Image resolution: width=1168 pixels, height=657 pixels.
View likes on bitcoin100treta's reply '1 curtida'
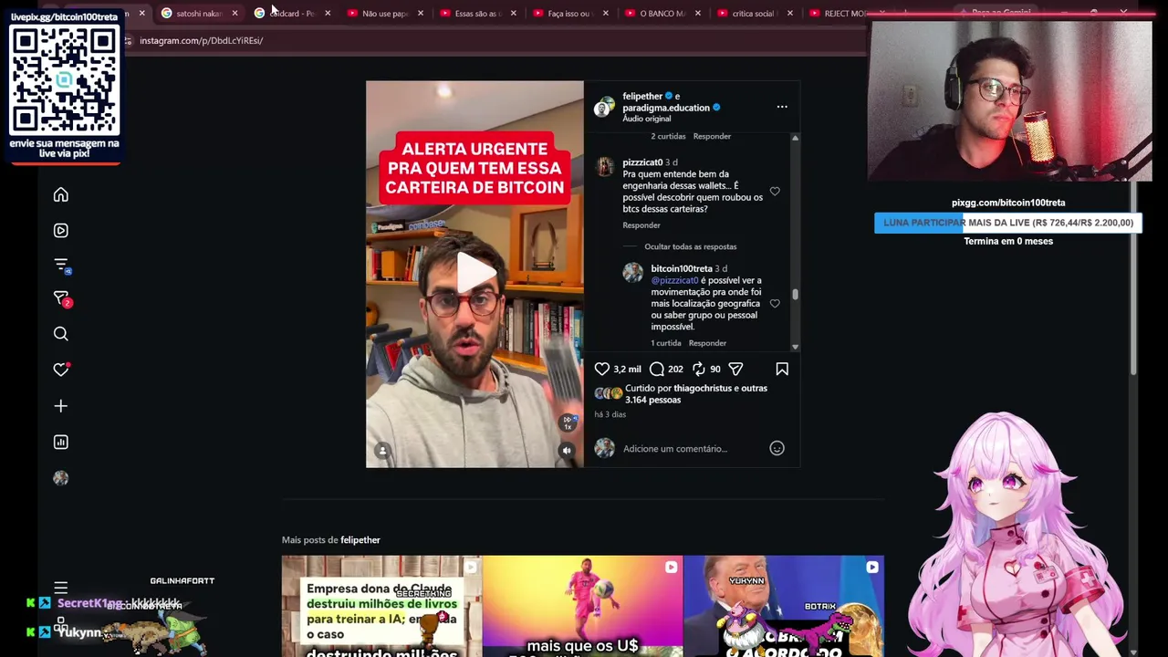(x=666, y=343)
